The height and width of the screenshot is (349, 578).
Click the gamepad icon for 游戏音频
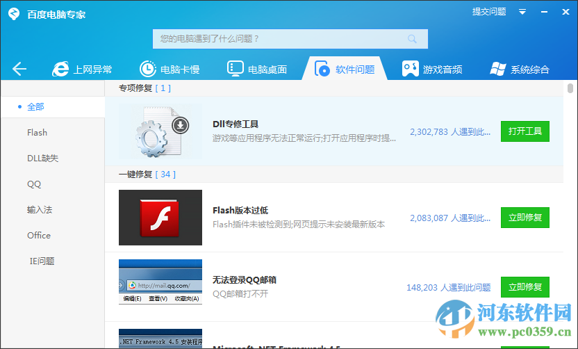[x=411, y=69]
